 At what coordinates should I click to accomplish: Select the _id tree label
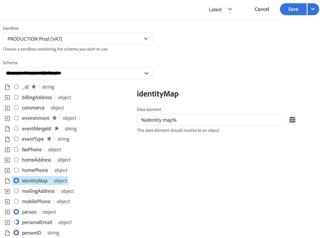pyautogui.click(x=25, y=87)
